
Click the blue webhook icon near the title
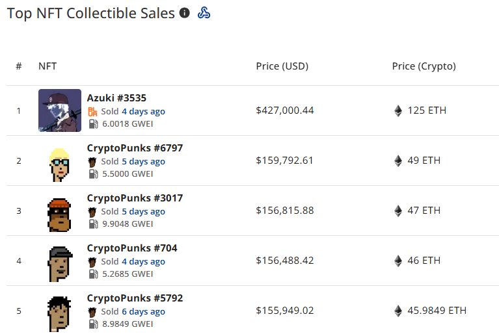coord(204,13)
